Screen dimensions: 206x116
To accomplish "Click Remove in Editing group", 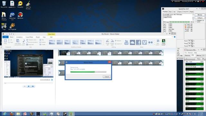I will 118,41.
